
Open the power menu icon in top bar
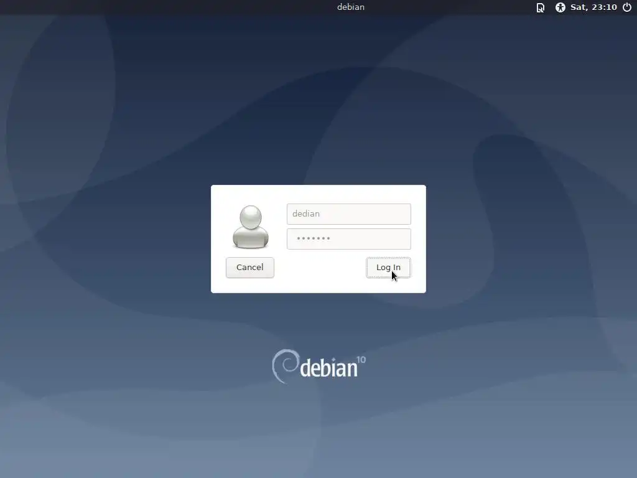pos(627,7)
